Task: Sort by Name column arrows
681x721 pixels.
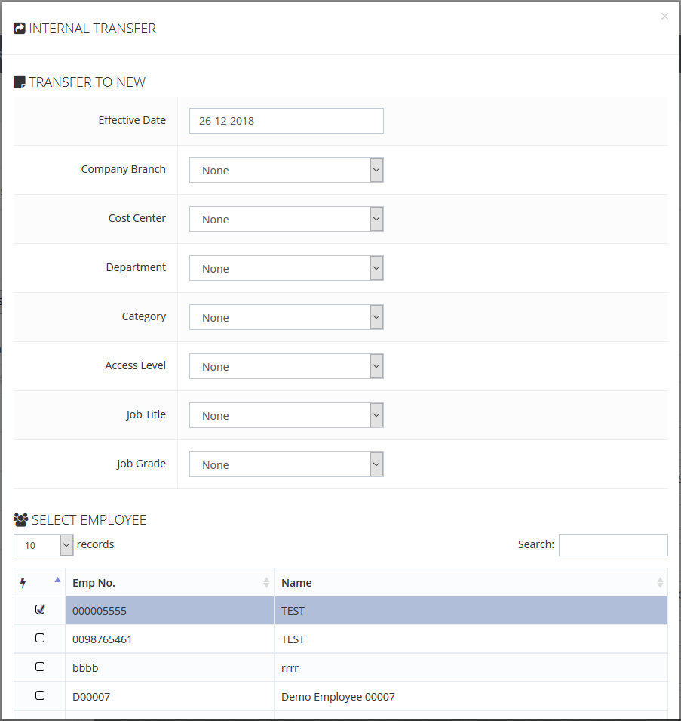Action: click(660, 583)
